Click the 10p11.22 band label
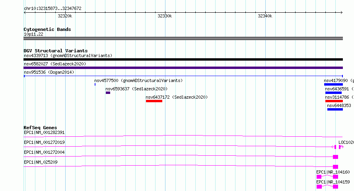This screenshot has width=354, height=191. tap(33, 34)
